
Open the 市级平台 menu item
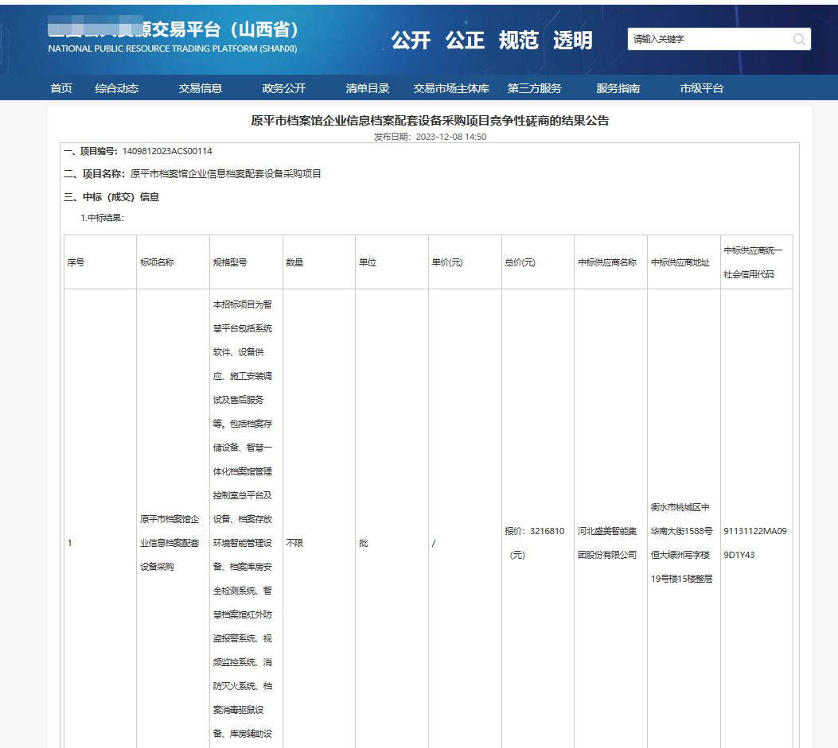(703, 88)
